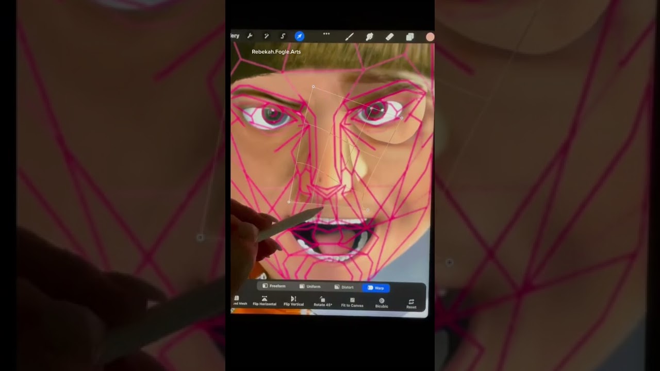660x371 pixels.
Task: Open the Actions wrench menu
Action: (x=250, y=36)
